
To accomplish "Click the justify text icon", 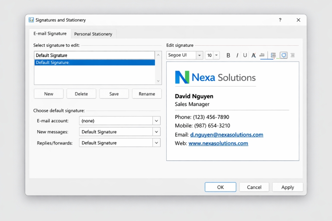I will pyautogui.click(x=292, y=55).
